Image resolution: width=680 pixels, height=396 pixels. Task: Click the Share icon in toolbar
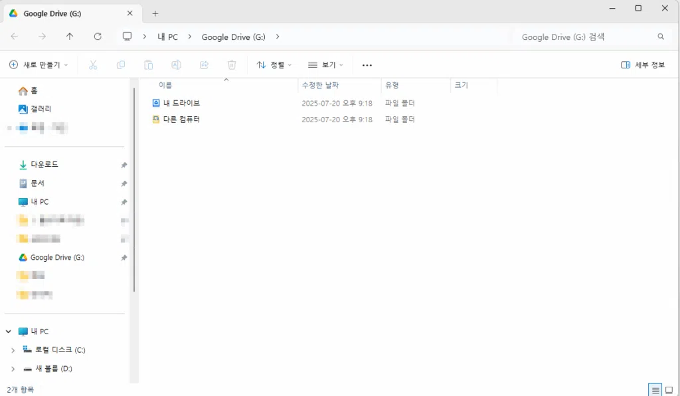tap(204, 65)
